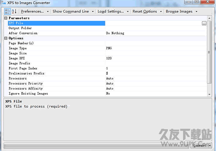Click the property grid scroll up arrow

(x=209, y=19)
